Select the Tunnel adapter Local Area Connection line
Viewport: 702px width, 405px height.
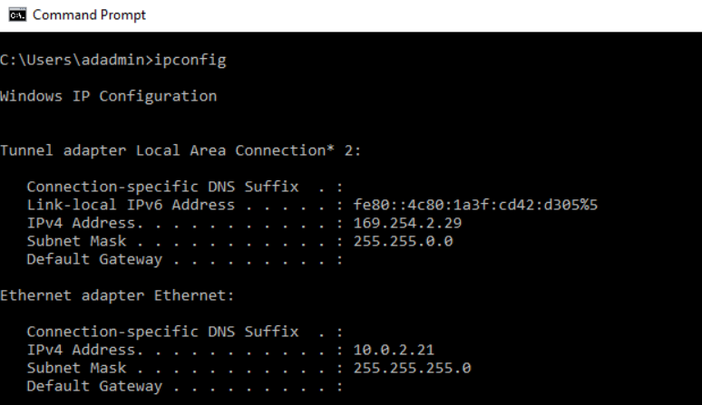click(180, 150)
